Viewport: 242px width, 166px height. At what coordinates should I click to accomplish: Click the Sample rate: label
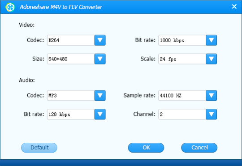pyautogui.click(x=139, y=95)
